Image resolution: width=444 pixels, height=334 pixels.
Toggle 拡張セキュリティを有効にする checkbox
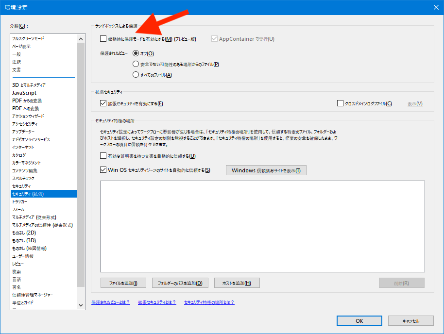[103, 103]
